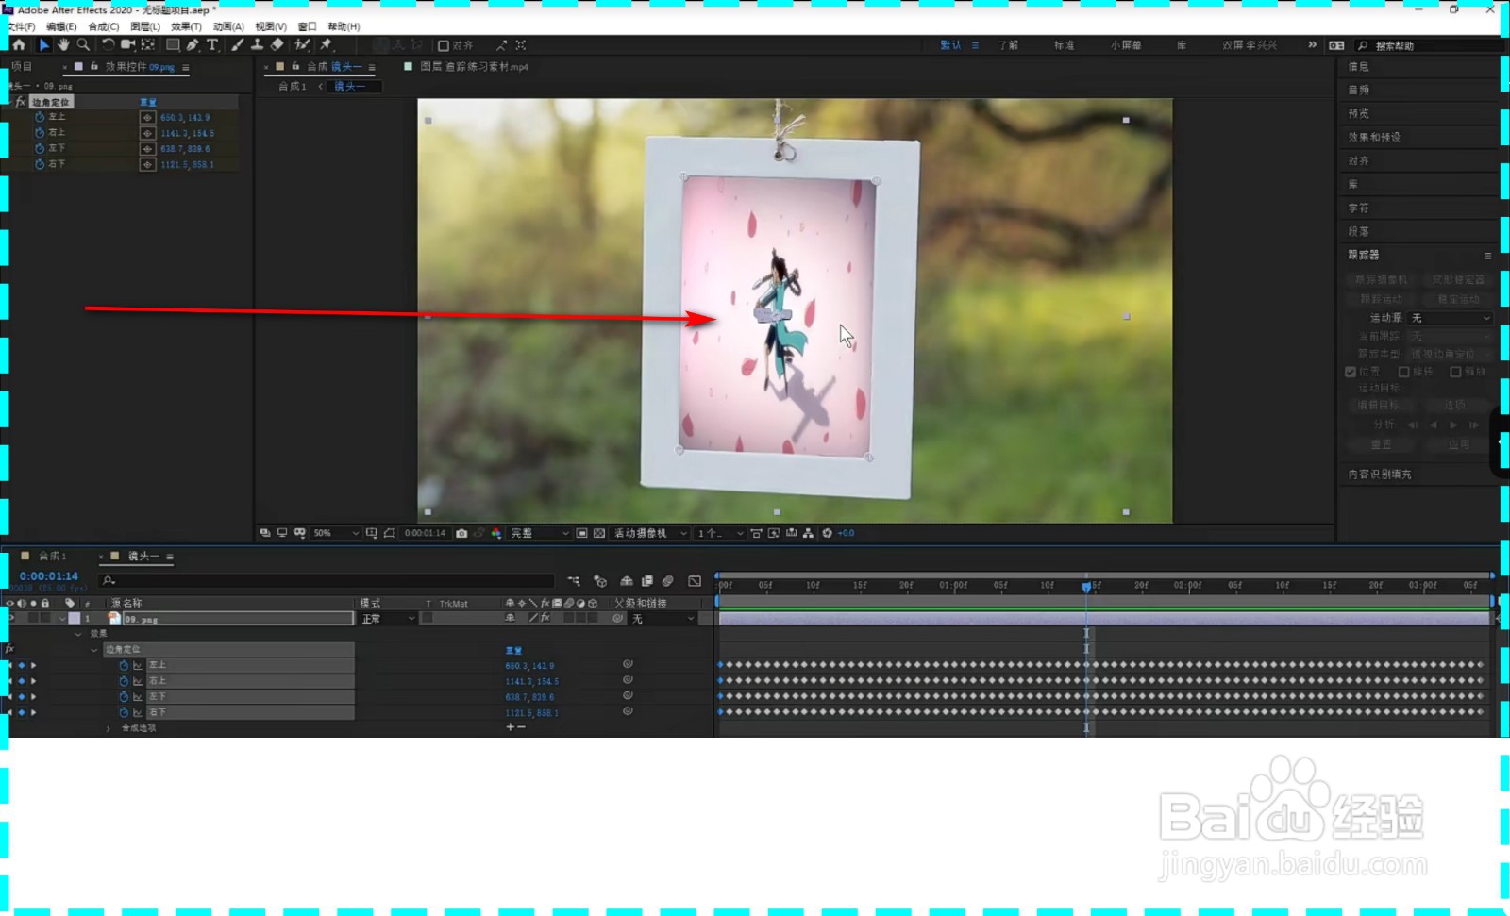Open the 编辑(E) menu
The height and width of the screenshot is (916, 1510).
tap(61, 26)
